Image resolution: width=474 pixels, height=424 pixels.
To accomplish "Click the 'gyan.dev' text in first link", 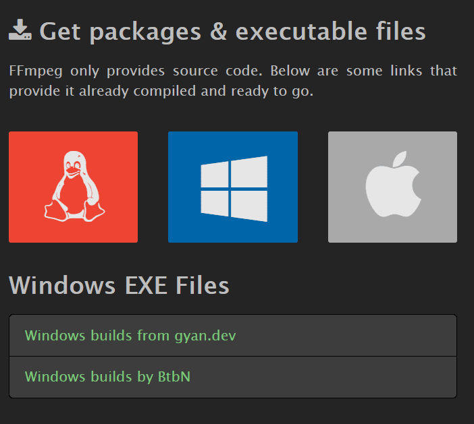I will [205, 336].
